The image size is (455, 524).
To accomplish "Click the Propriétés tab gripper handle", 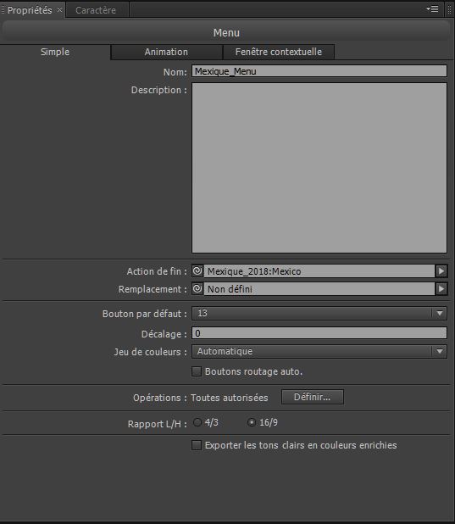I will pyautogui.click(x=3, y=9).
